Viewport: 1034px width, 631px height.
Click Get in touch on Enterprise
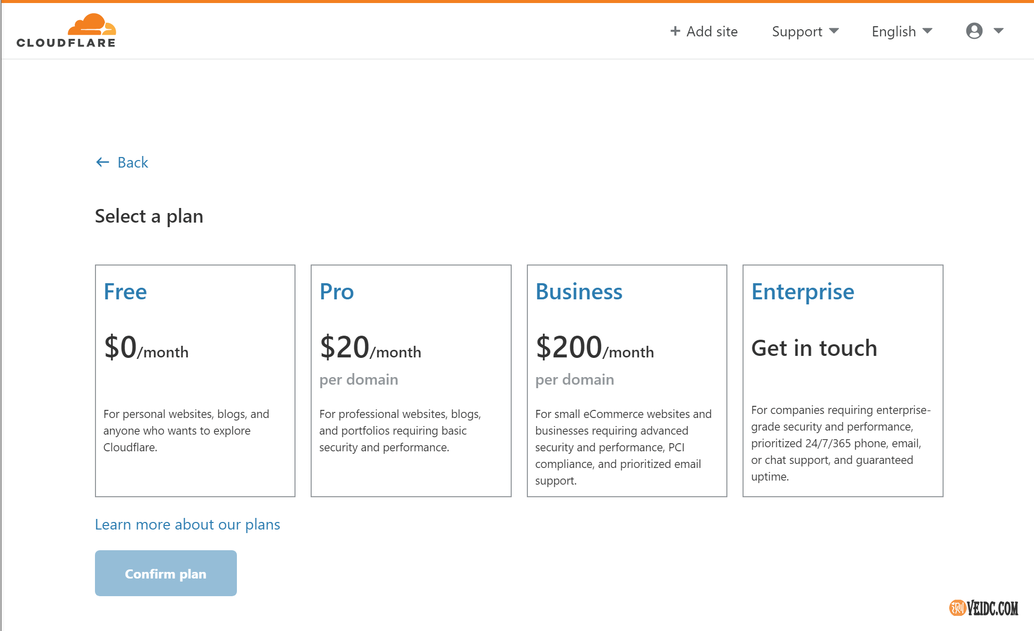[x=814, y=348]
